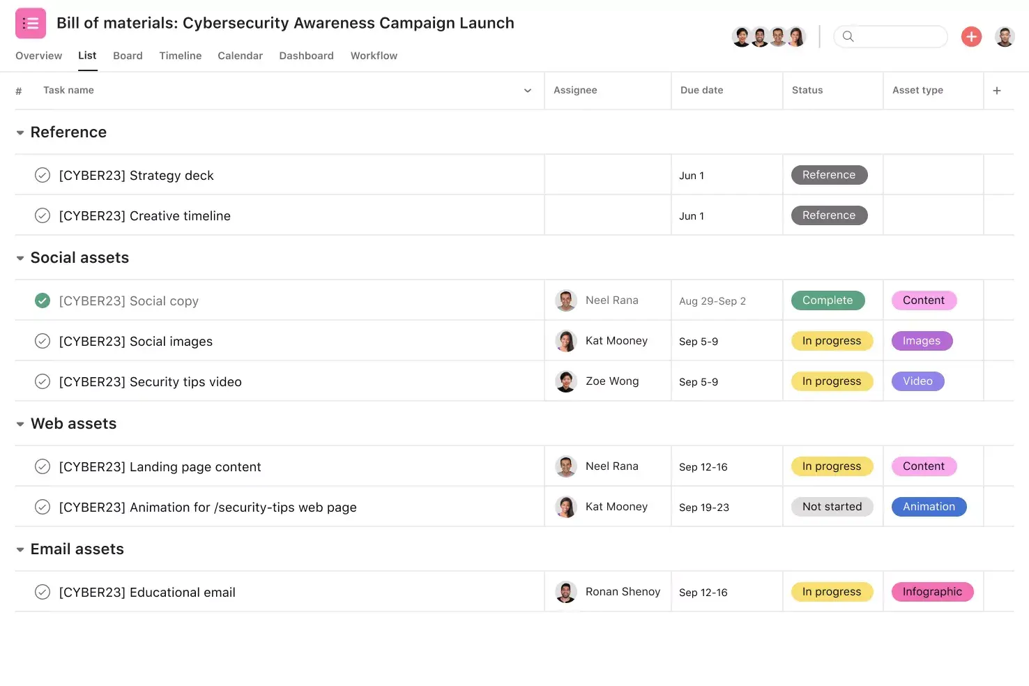Add a new column with plus icon
Image resolution: width=1029 pixels, height=686 pixels.
coord(997,91)
